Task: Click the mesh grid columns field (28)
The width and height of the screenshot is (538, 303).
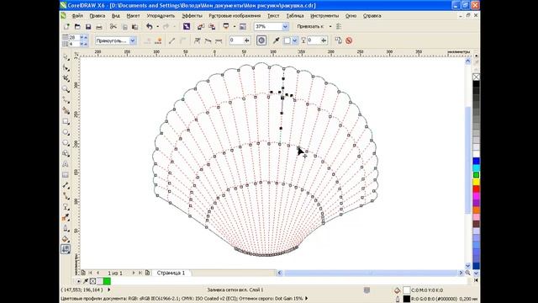Action: 75,37
